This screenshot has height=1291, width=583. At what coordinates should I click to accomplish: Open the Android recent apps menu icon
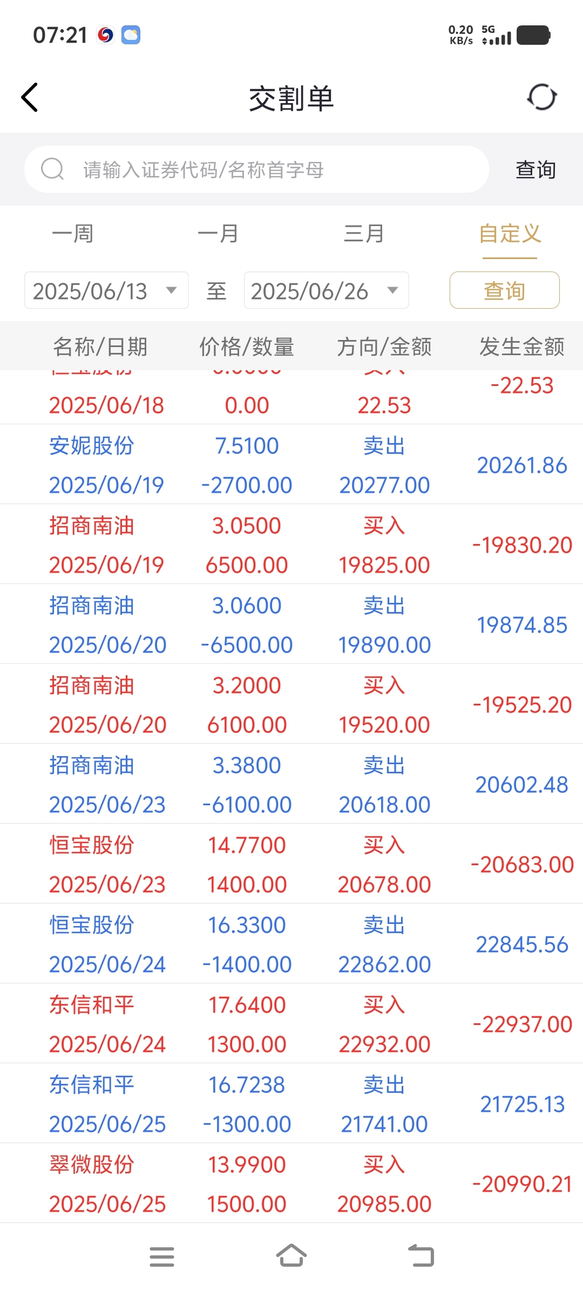(x=162, y=1256)
